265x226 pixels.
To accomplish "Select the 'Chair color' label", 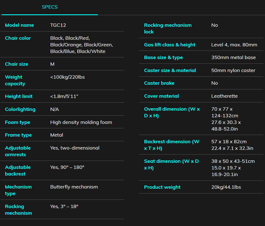I will (x=18, y=38).
